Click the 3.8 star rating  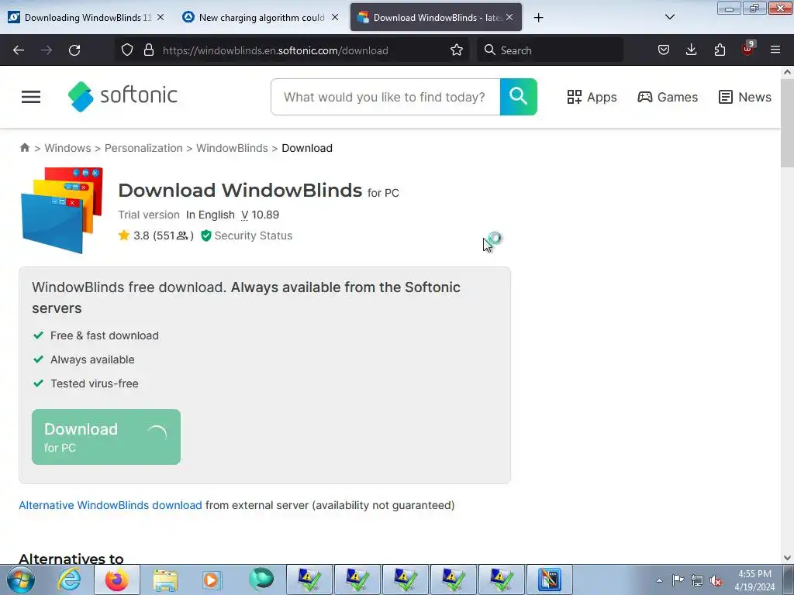click(156, 236)
